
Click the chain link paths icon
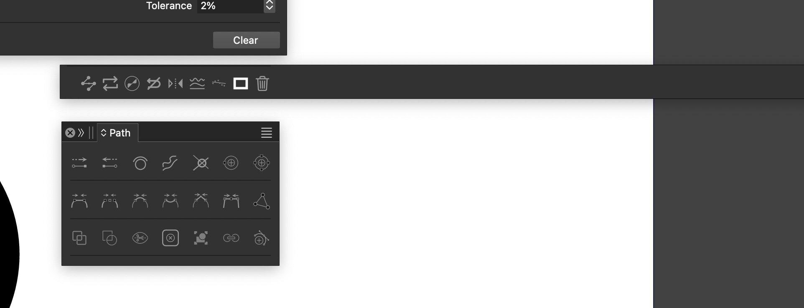(231, 238)
